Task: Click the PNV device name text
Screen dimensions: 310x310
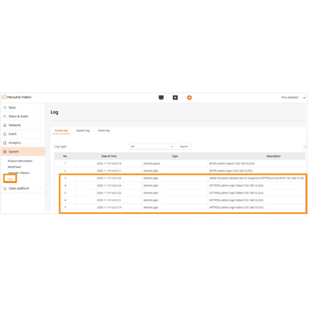Action: tap(290, 98)
